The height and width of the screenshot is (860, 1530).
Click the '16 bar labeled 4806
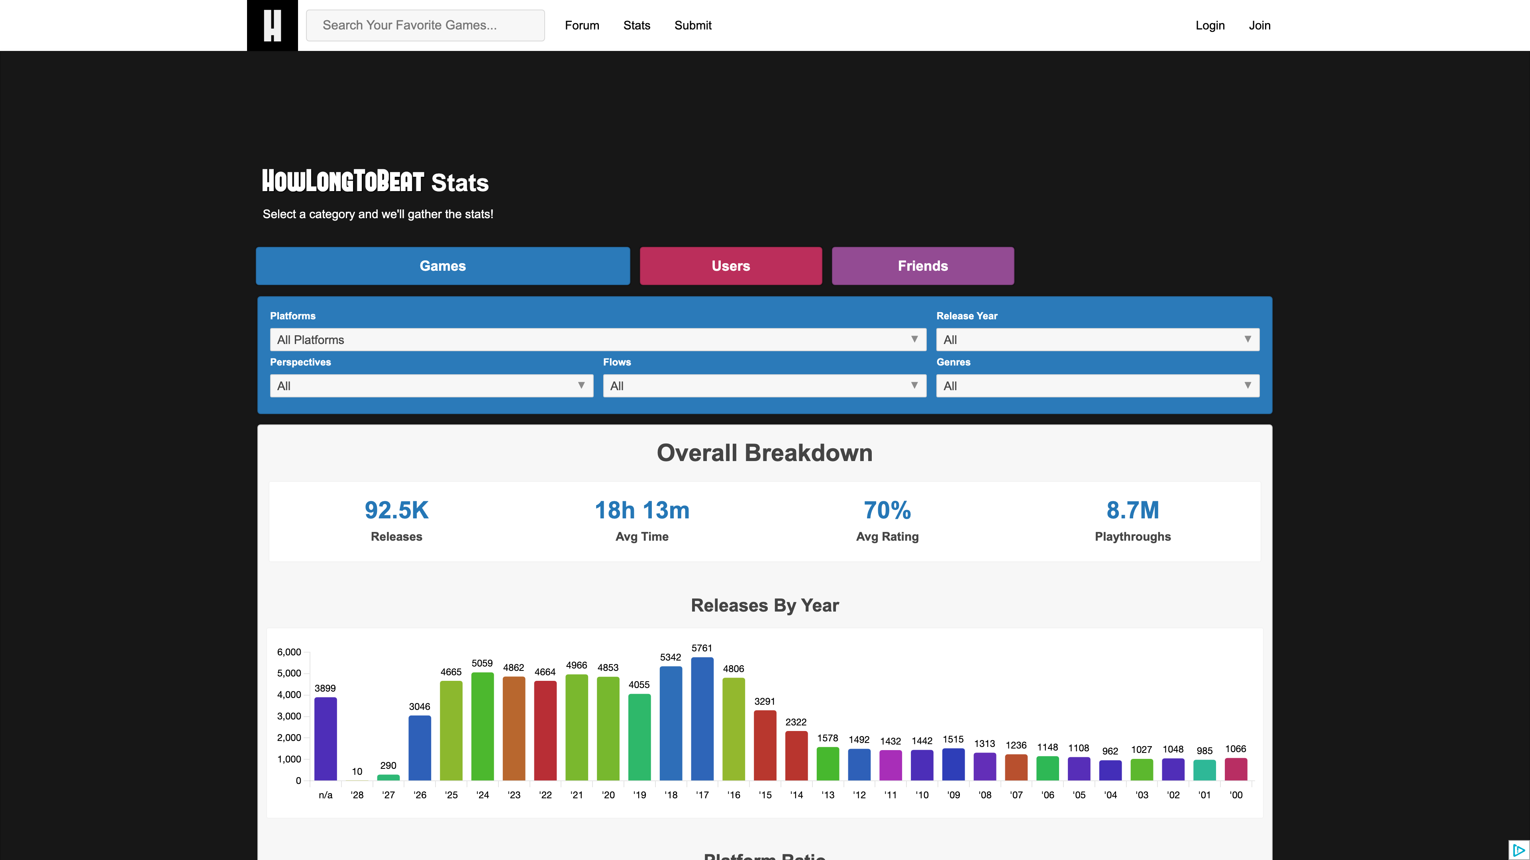point(734,729)
